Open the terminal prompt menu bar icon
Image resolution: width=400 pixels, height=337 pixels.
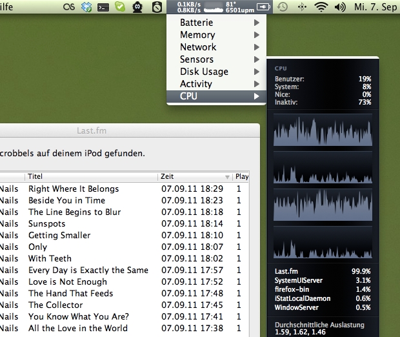click(x=103, y=7)
